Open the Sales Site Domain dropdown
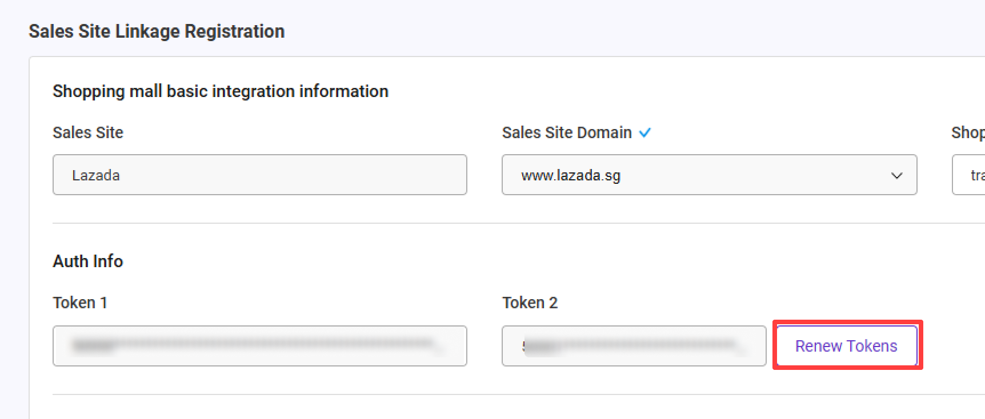This screenshot has width=985, height=419. [x=709, y=175]
